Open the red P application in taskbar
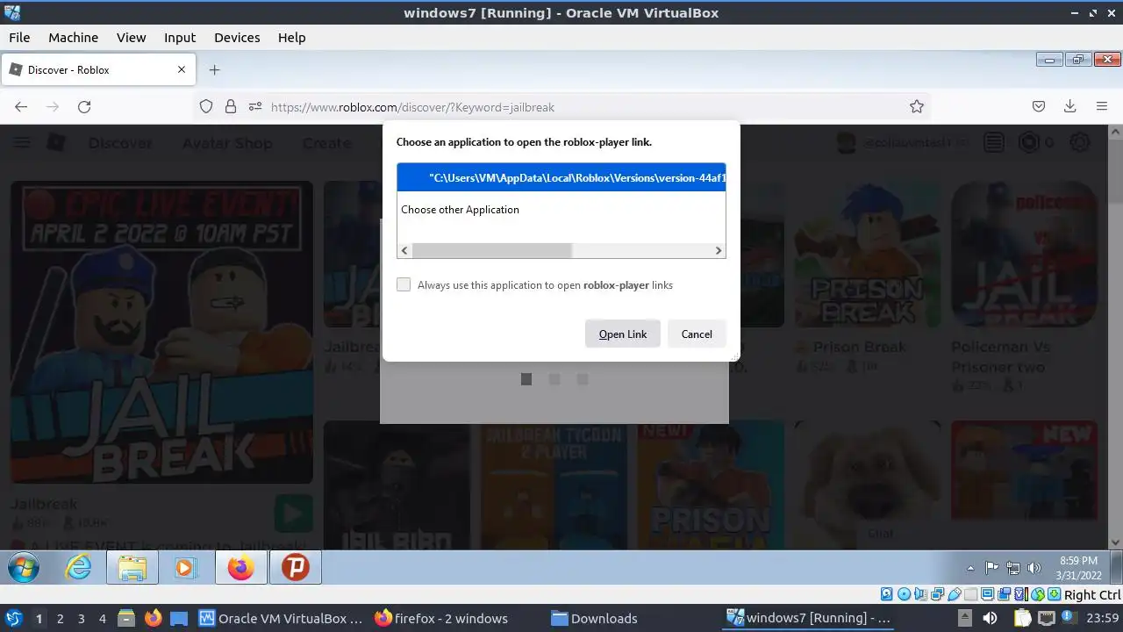This screenshot has width=1123, height=632. [x=296, y=568]
